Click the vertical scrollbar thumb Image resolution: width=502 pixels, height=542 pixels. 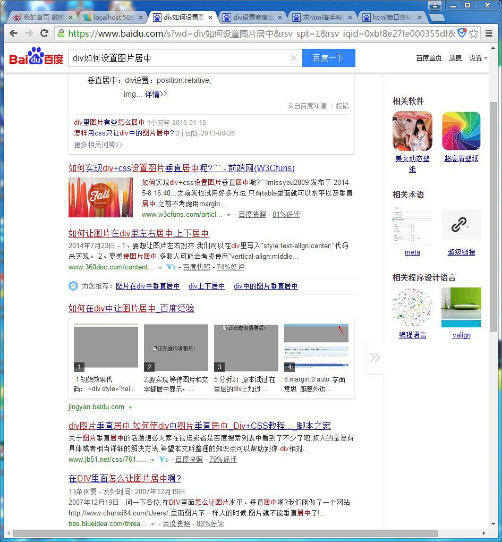(x=494, y=217)
